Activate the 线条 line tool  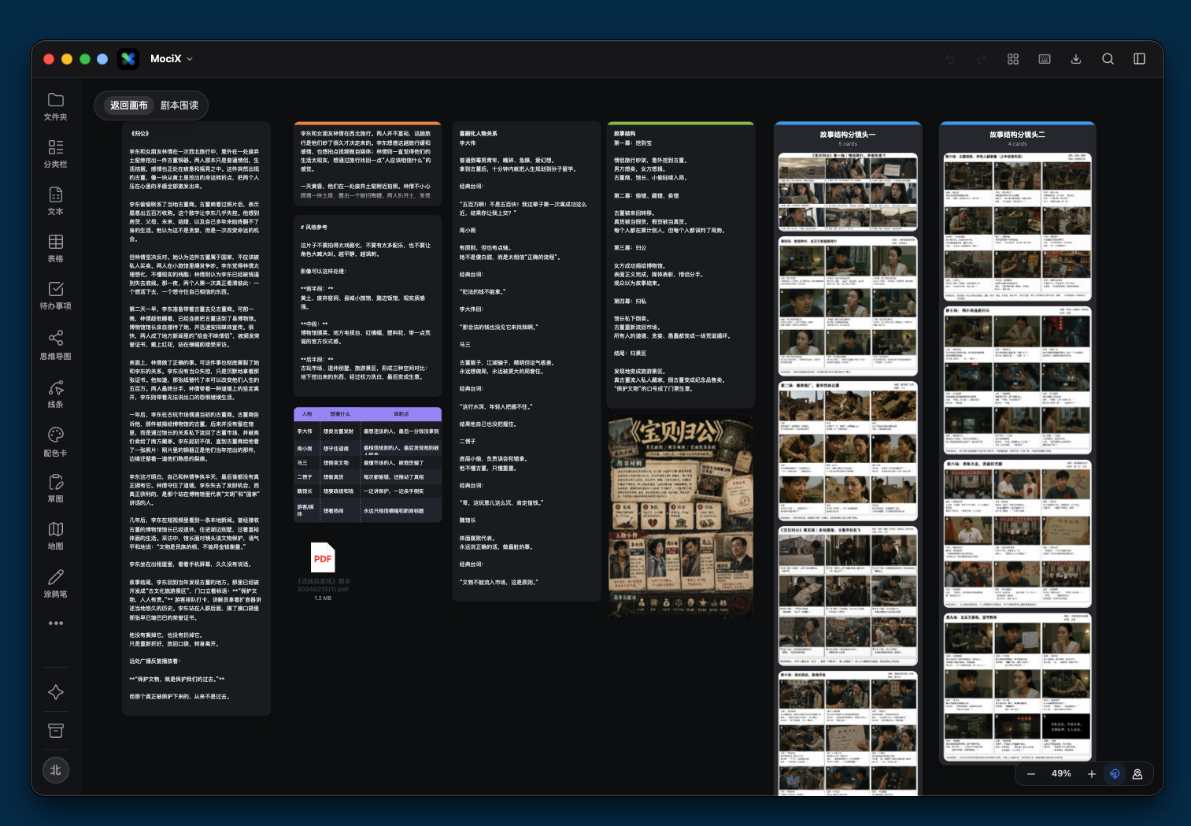55,394
